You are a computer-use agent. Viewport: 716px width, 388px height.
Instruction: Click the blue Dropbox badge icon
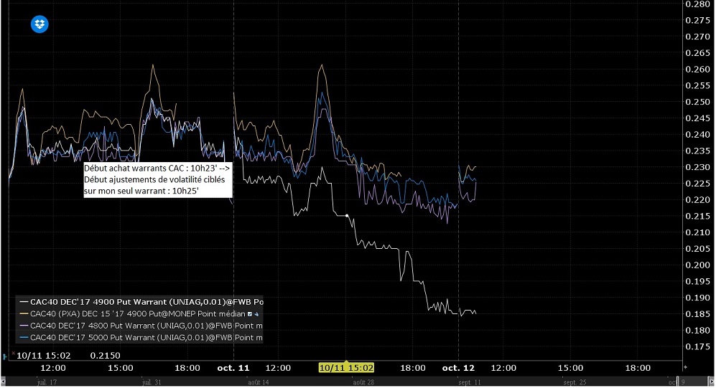coord(39,24)
